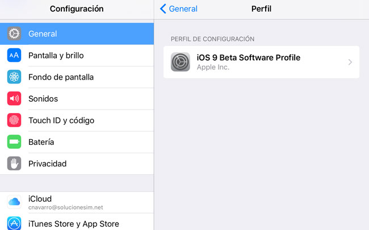
Task: Open Fondo de pantalla settings
Action: (77, 77)
